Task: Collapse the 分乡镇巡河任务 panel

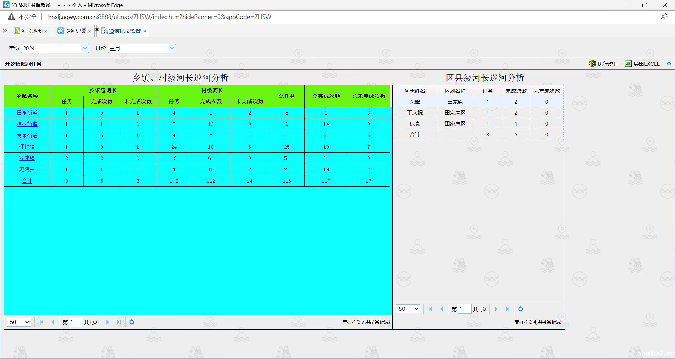Action: [x=669, y=64]
